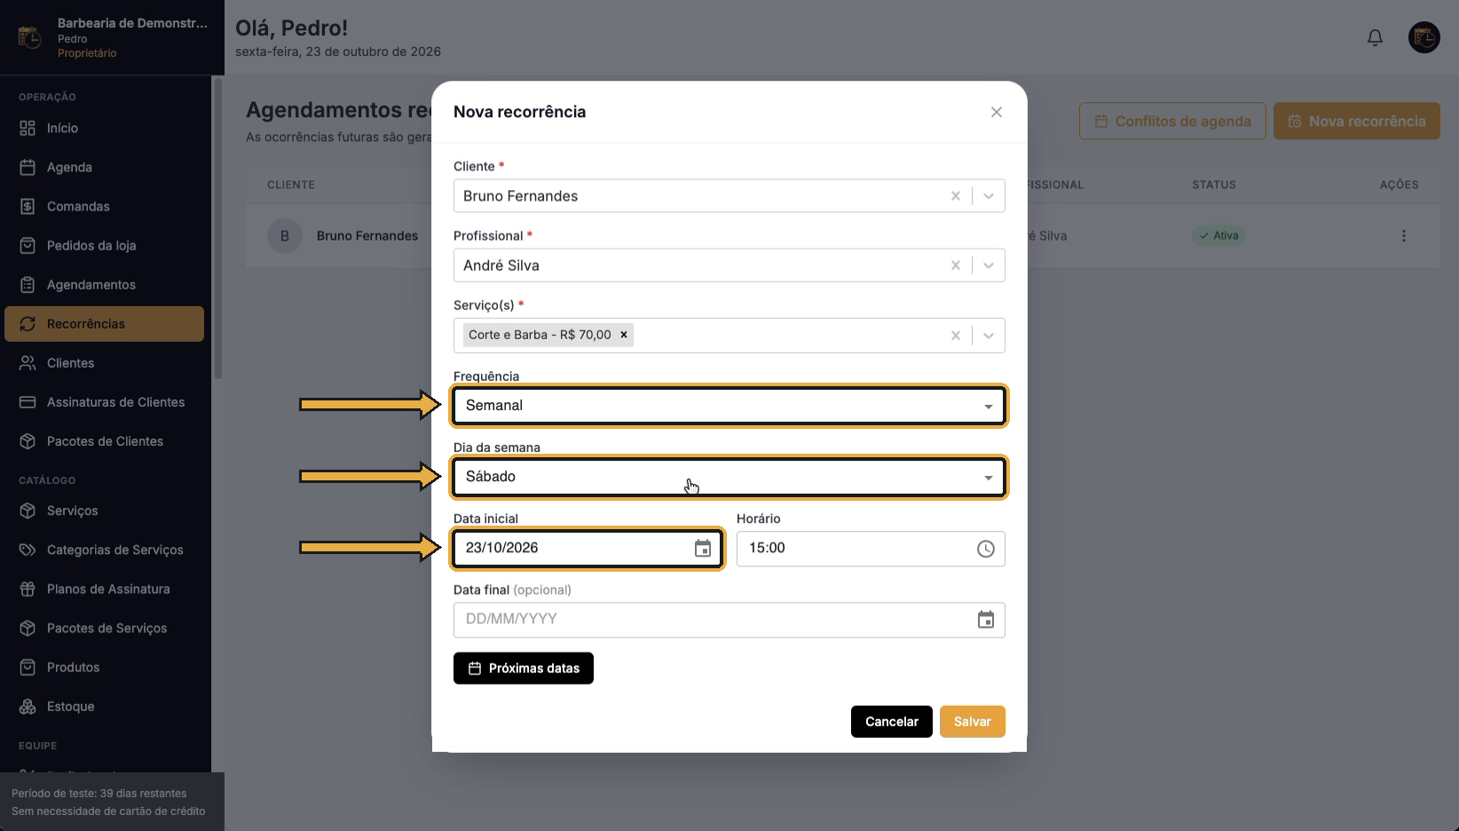Expand the Profissional dropdown chevron

989,265
